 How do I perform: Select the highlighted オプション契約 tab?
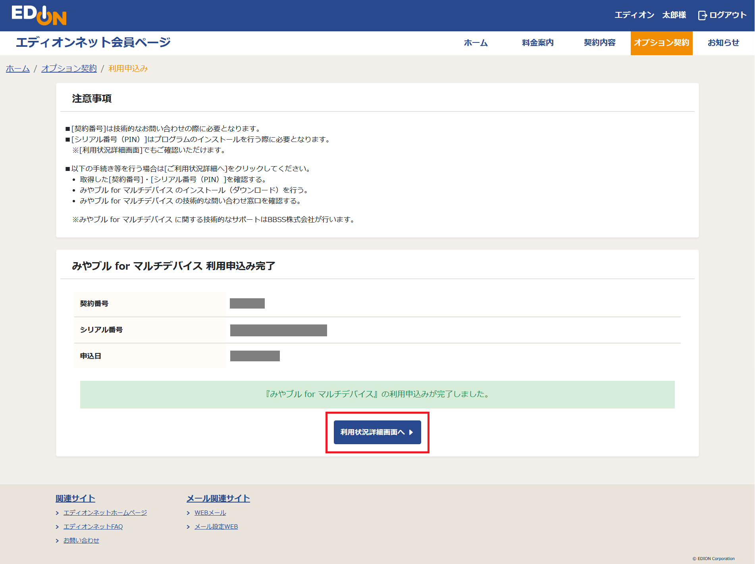tap(661, 43)
